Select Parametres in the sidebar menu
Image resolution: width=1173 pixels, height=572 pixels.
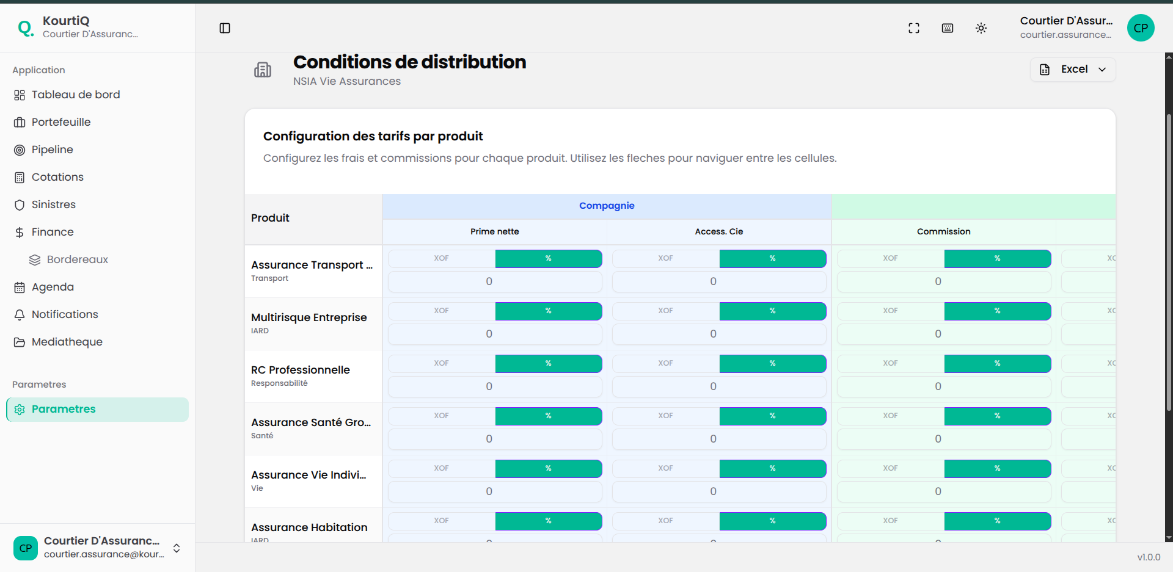[64, 409]
